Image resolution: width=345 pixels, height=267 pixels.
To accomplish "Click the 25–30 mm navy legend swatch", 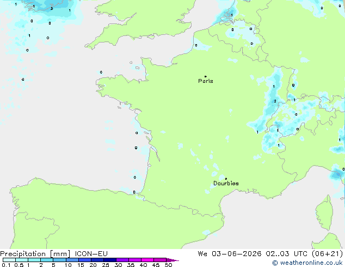I will (109, 260).
